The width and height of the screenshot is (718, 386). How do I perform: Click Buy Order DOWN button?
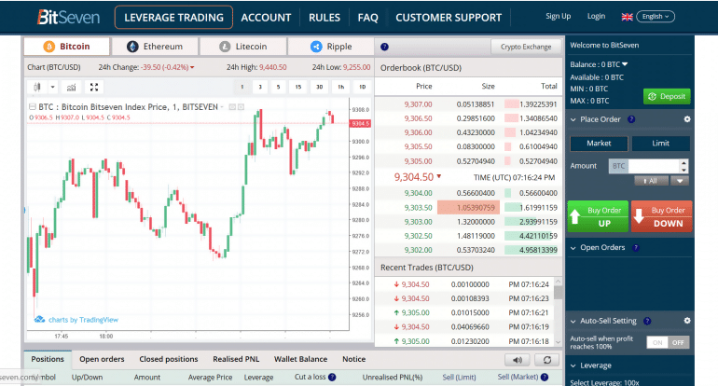tap(661, 216)
